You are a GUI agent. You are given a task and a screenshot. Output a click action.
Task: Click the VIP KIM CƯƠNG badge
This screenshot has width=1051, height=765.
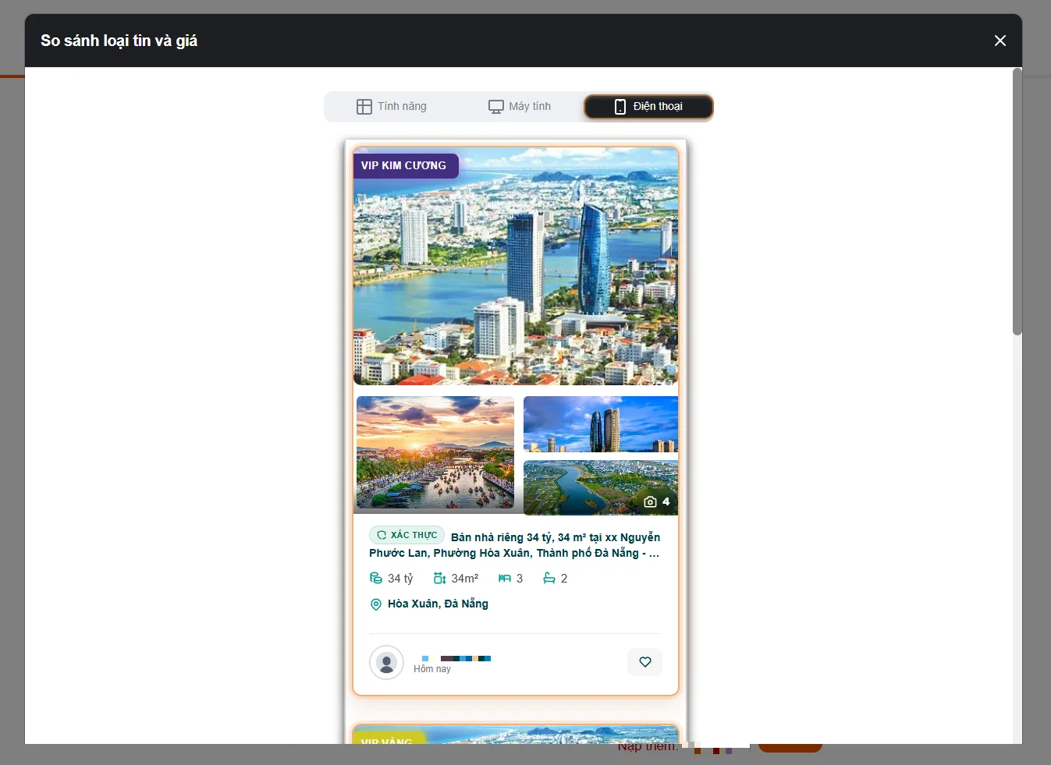click(405, 165)
